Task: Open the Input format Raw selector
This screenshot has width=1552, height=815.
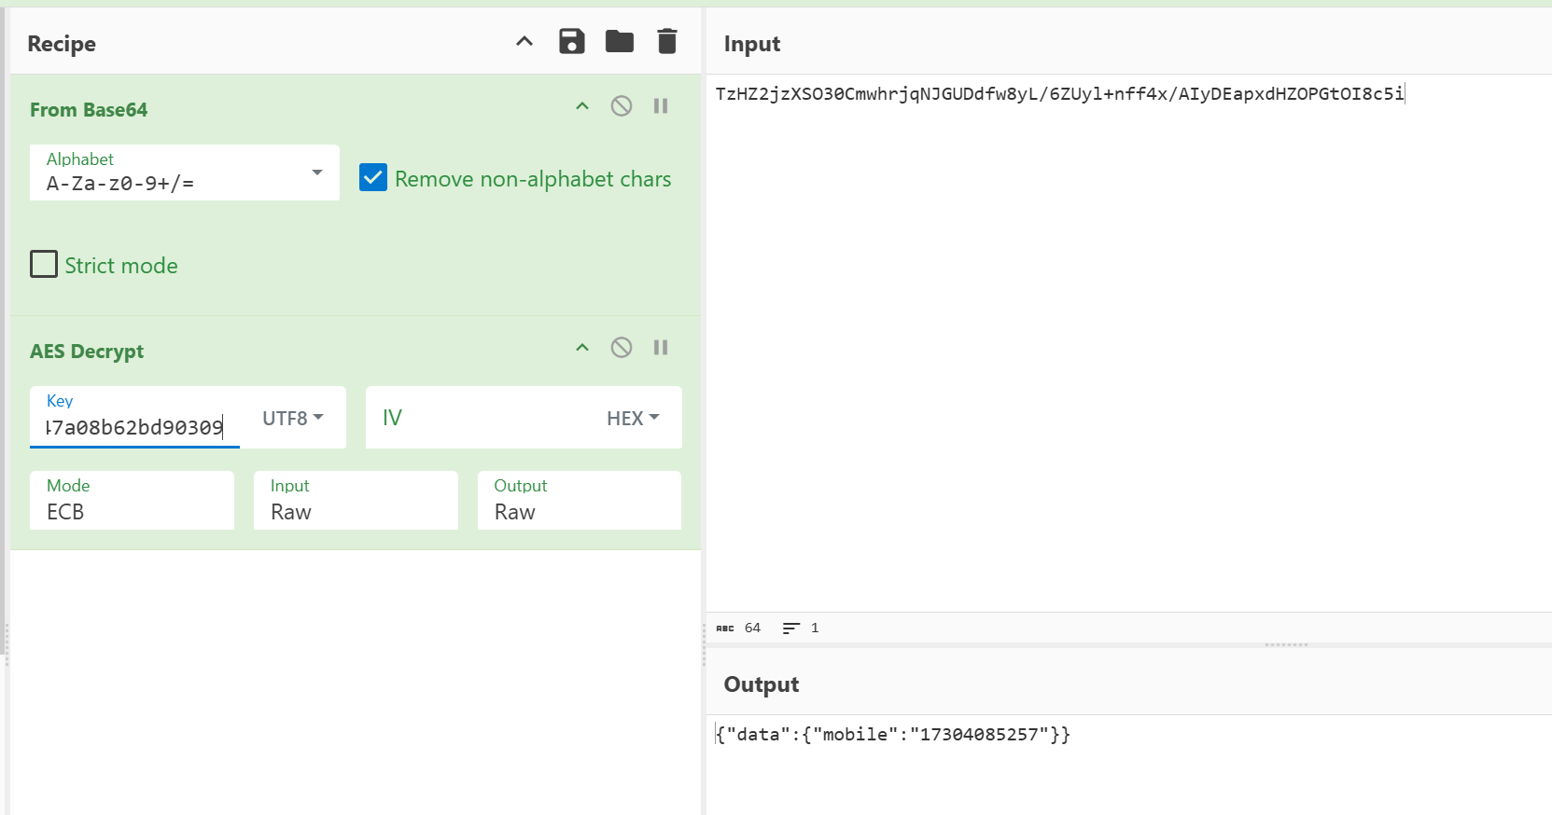Action: [356, 502]
